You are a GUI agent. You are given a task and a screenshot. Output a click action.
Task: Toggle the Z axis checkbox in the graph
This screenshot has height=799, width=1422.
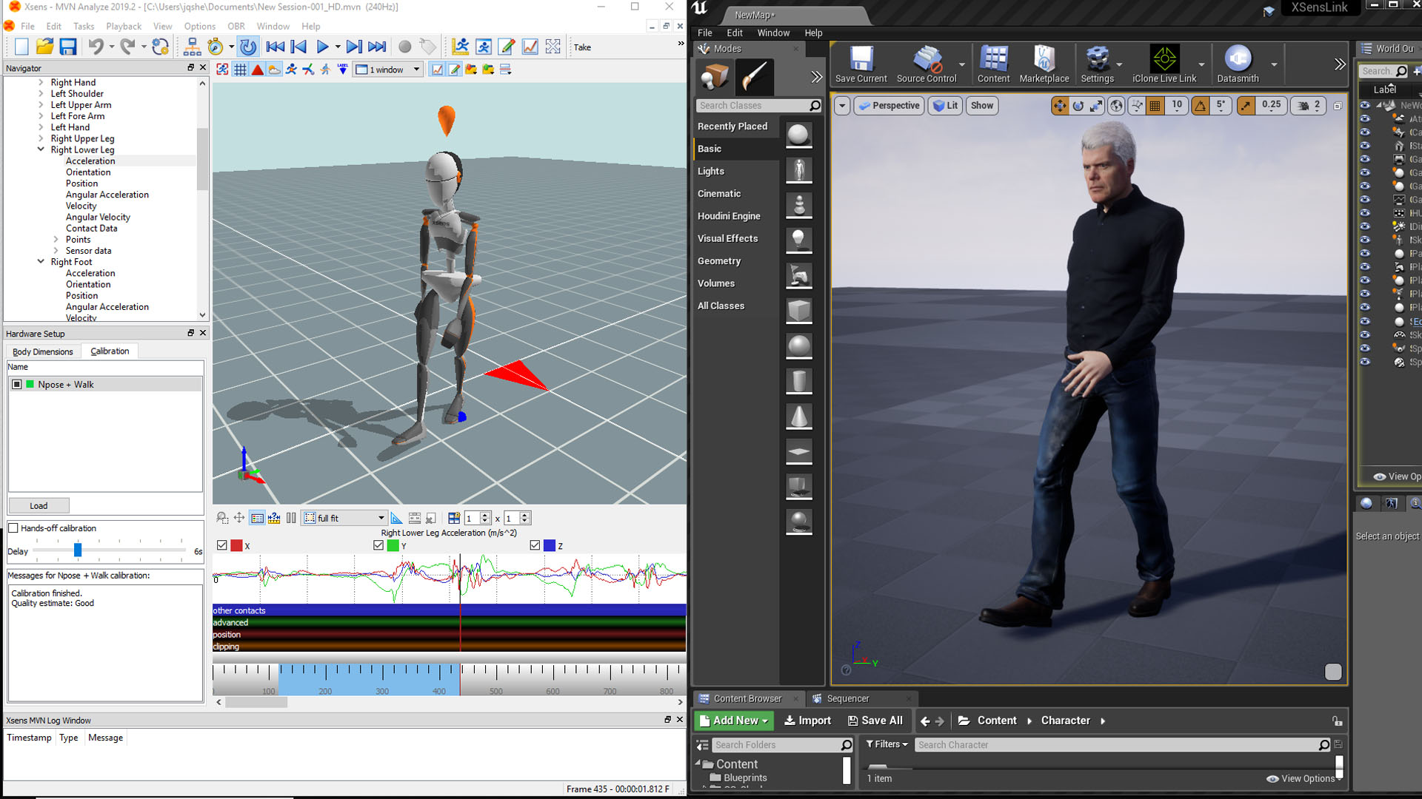point(535,545)
